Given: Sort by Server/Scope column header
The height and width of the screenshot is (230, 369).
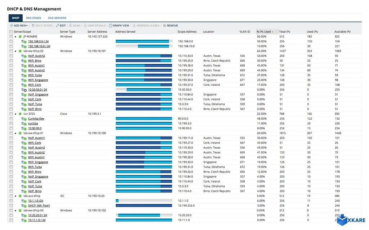Looking at the screenshot, I should (x=22, y=32).
